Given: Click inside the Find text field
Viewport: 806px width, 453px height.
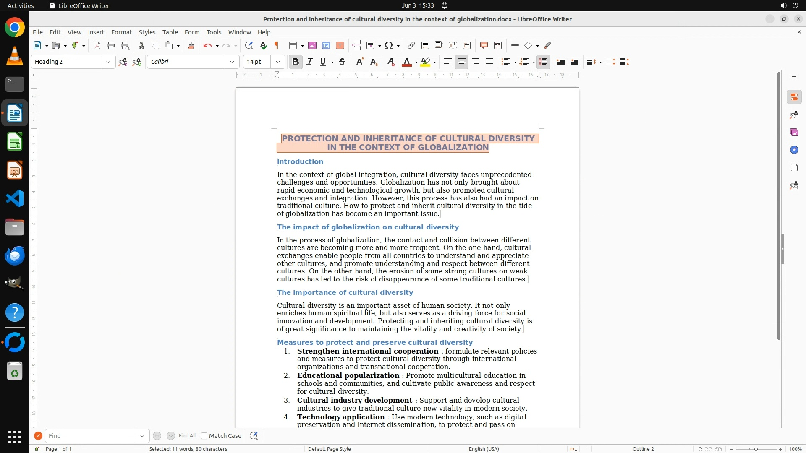Looking at the screenshot, I should point(90,436).
